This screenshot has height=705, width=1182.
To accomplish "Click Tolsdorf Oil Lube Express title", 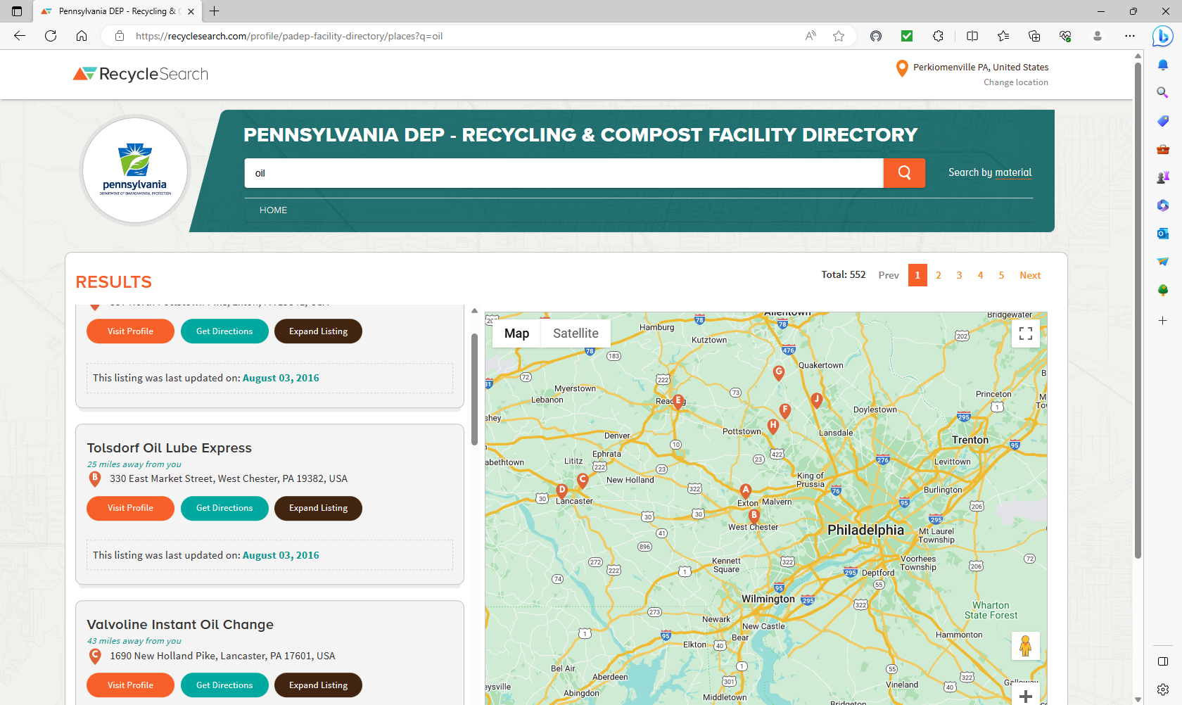I will point(169,448).
